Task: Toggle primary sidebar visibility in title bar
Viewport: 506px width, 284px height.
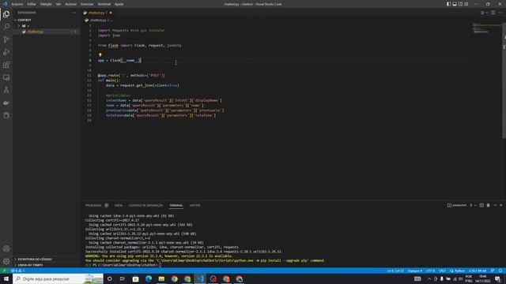Action: [x=448, y=4]
